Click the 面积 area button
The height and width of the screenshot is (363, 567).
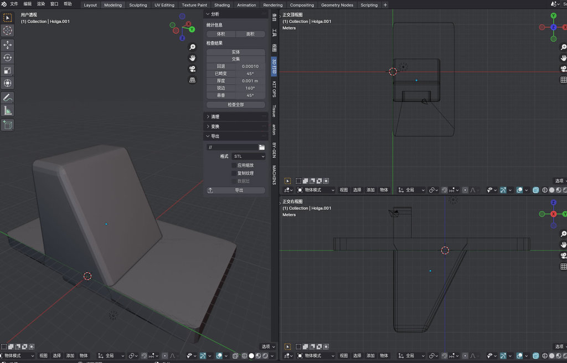coord(250,34)
